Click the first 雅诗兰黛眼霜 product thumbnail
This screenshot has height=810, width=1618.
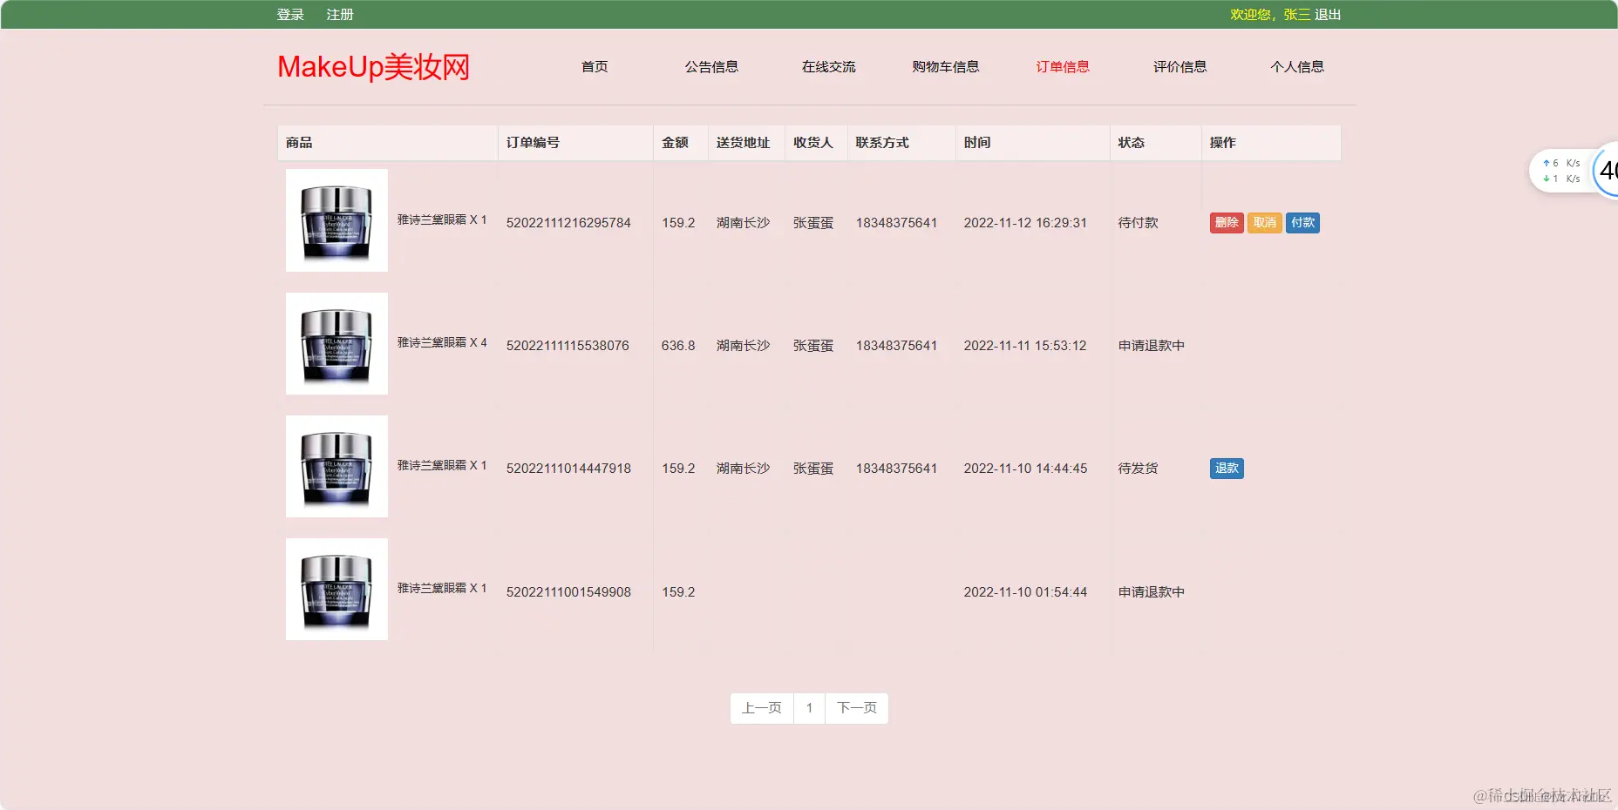tap(337, 221)
